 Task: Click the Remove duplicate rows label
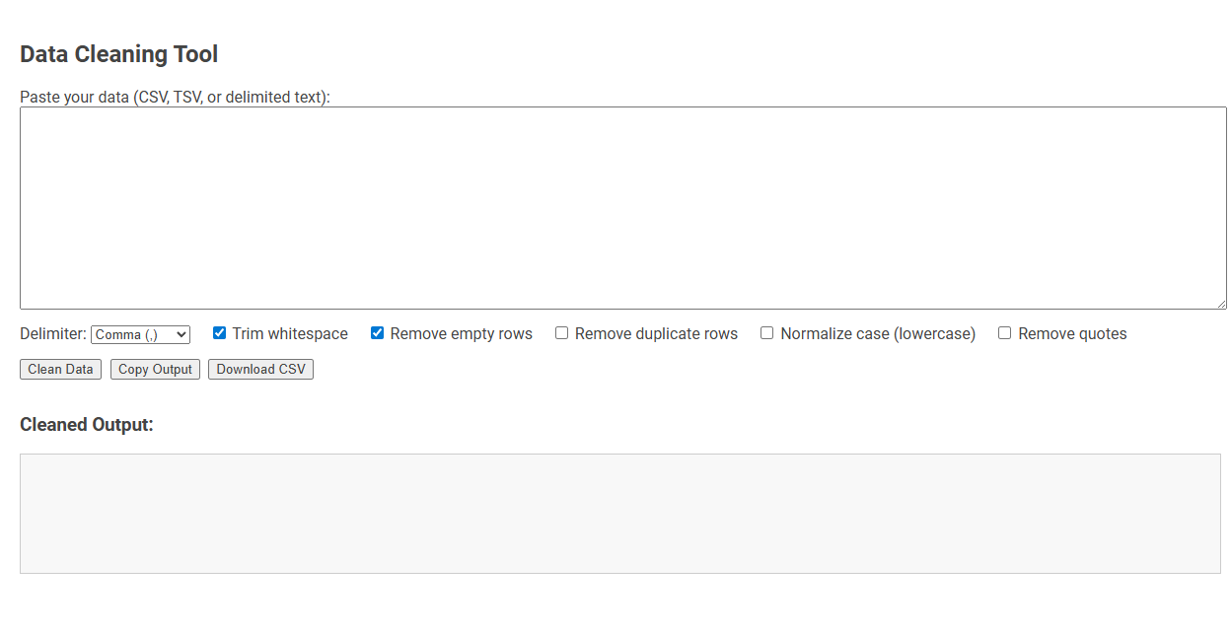tap(656, 333)
